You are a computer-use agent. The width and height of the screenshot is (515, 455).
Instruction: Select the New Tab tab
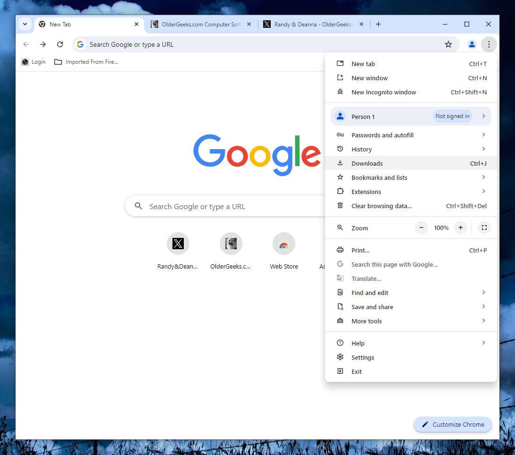[x=89, y=24]
